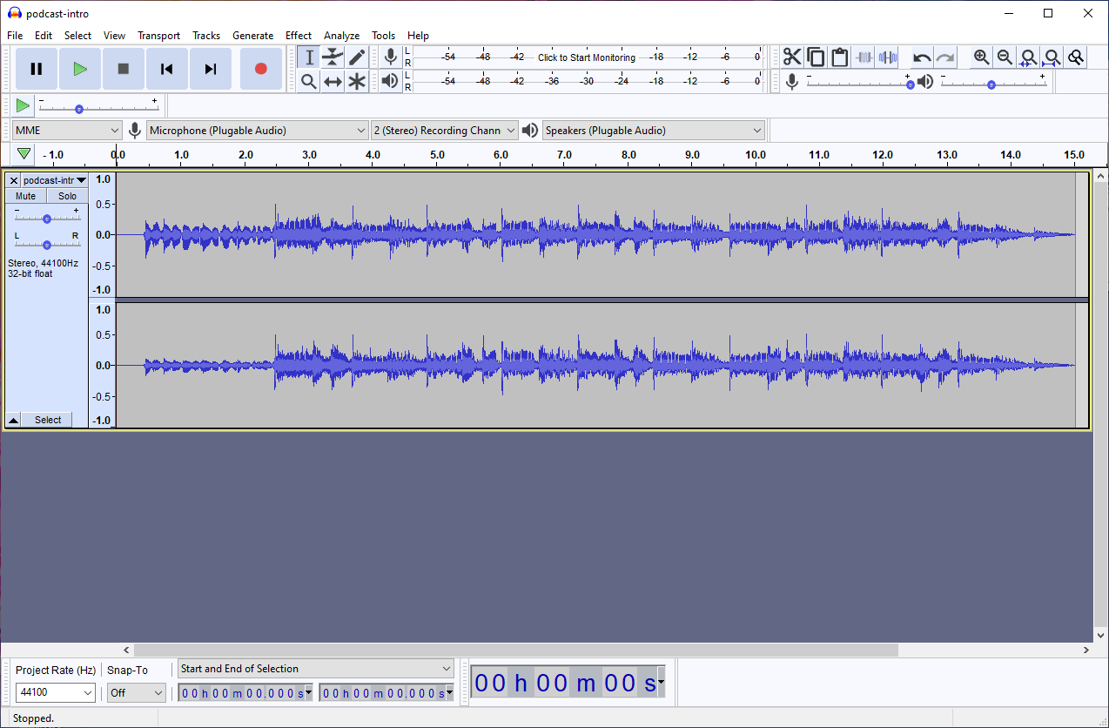The image size is (1109, 728).
Task: Open the audio position time format arrow
Action: [x=662, y=684]
